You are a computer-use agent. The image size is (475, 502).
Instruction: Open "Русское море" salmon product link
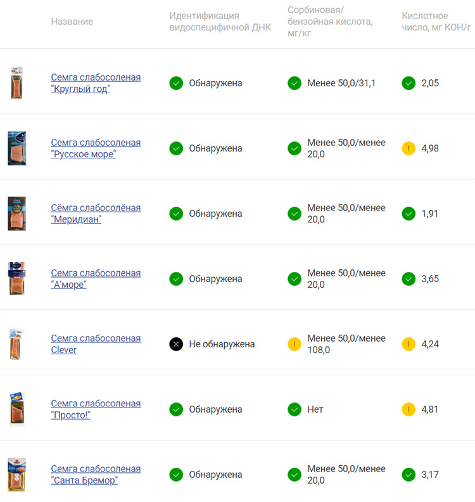tap(96, 148)
